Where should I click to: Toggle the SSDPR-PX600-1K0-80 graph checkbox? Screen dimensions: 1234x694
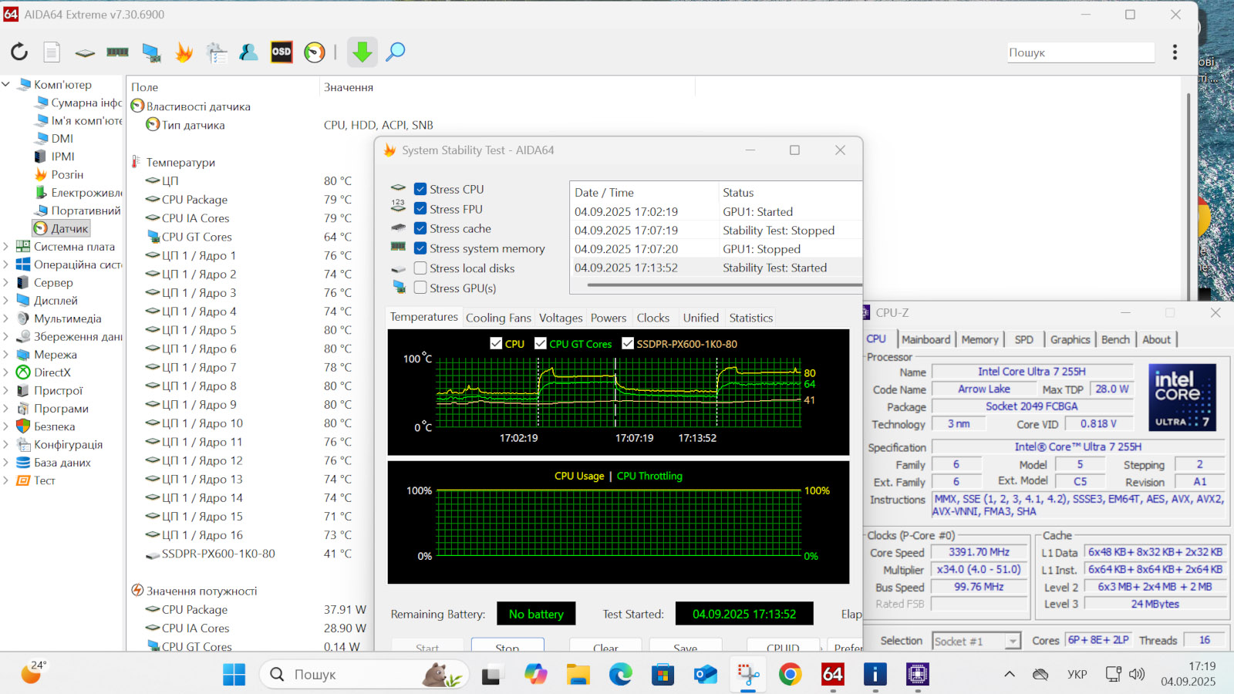pyautogui.click(x=628, y=344)
